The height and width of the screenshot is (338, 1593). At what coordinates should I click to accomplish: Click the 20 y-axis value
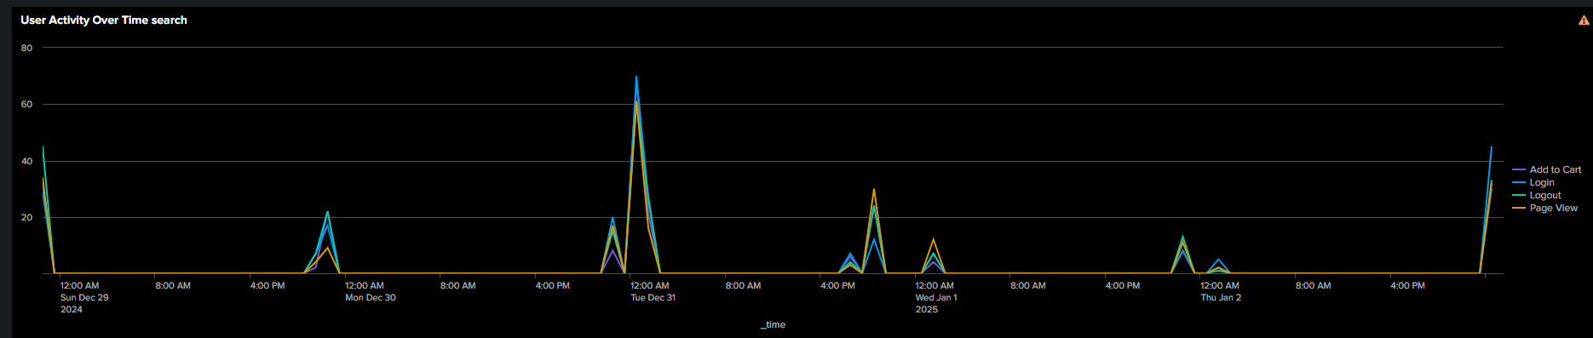(27, 217)
